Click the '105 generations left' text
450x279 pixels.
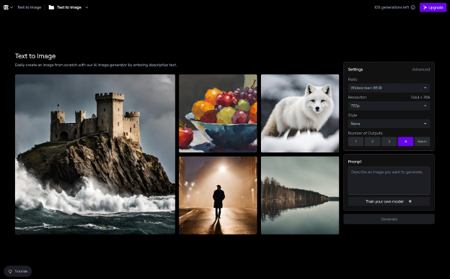pyautogui.click(x=392, y=7)
